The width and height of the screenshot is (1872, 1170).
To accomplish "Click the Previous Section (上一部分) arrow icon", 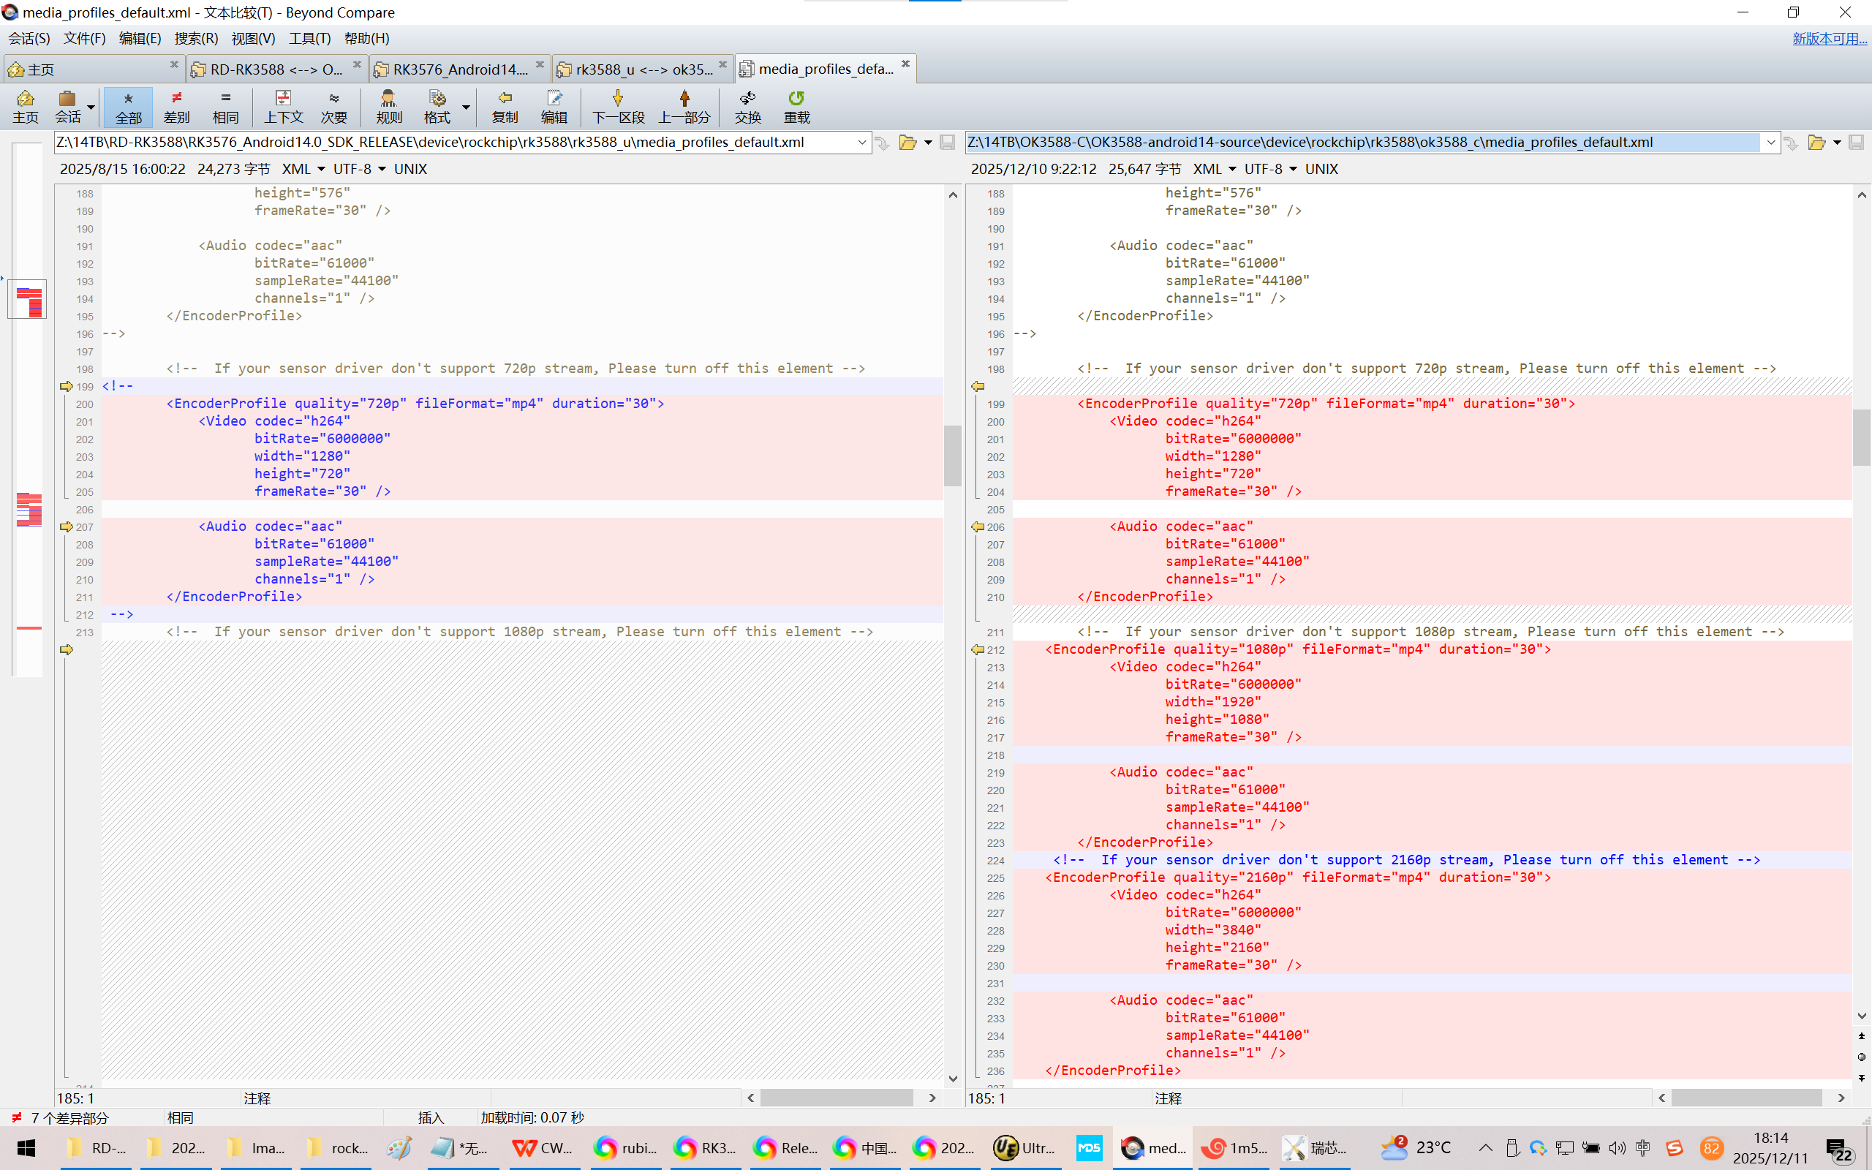I will pyautogui.click(x=684, y=98).
